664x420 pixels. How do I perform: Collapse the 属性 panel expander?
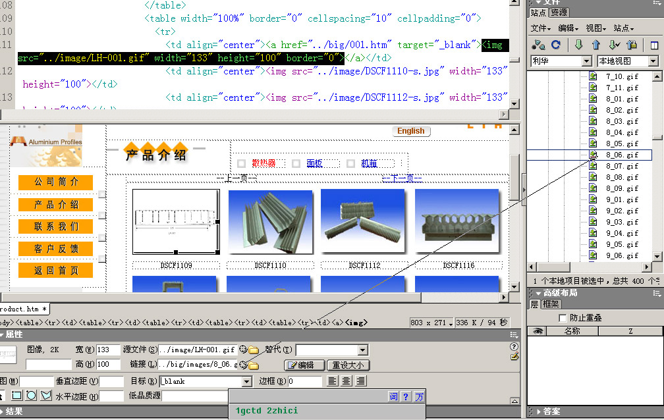click(1, 334)
